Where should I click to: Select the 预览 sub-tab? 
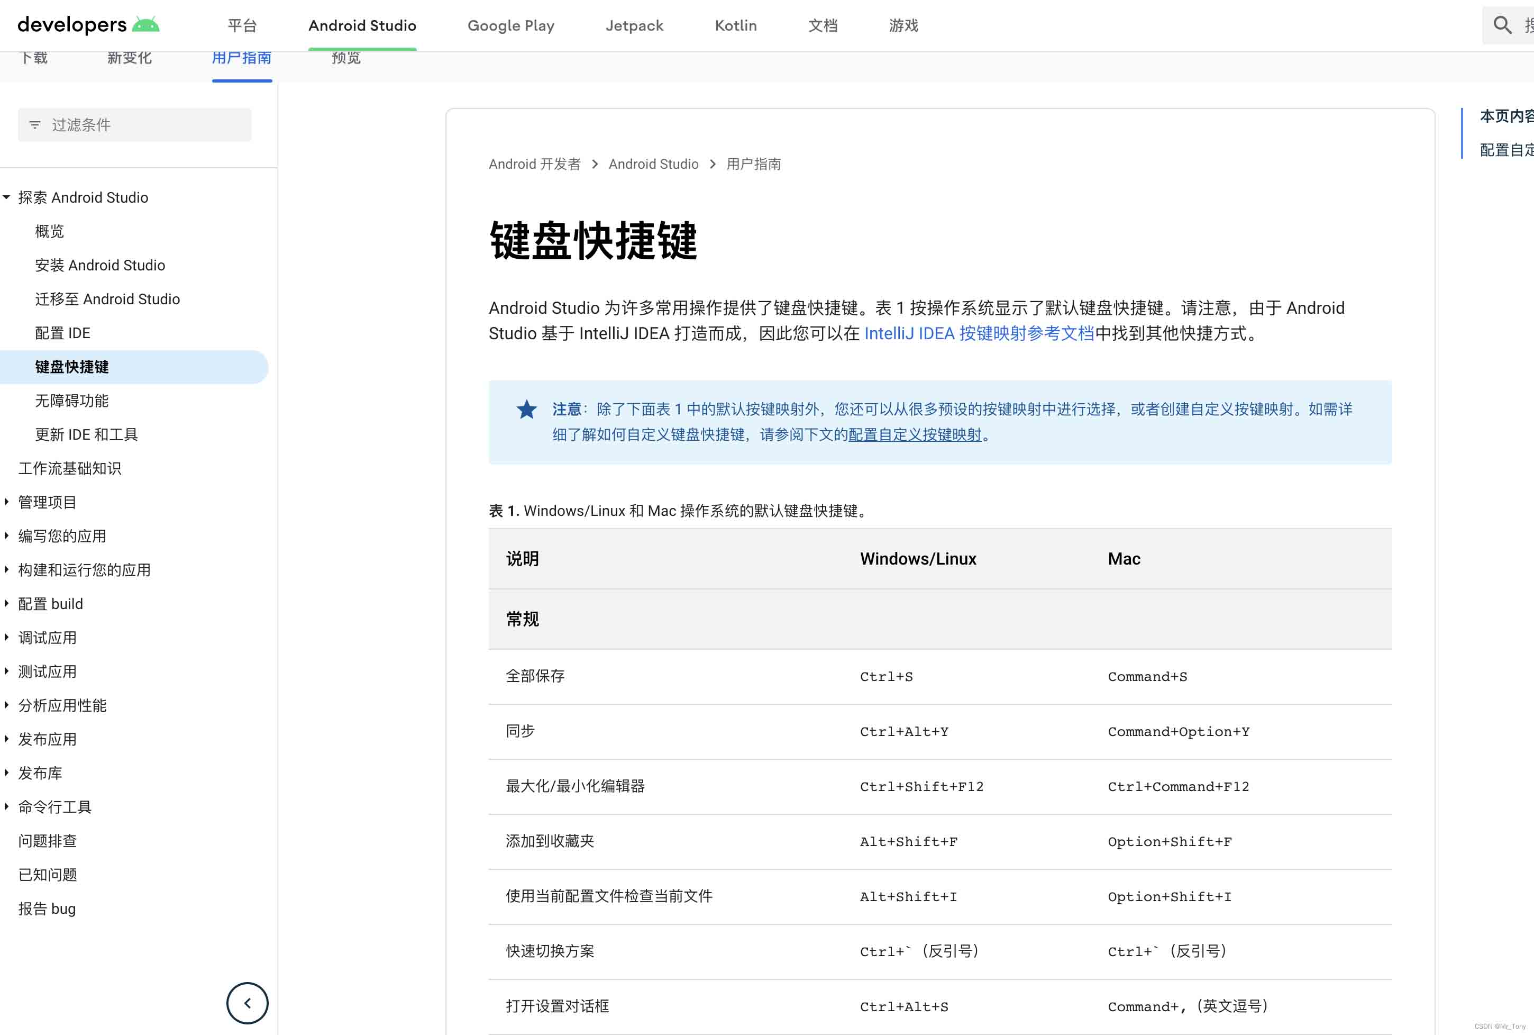coord(346,58)
